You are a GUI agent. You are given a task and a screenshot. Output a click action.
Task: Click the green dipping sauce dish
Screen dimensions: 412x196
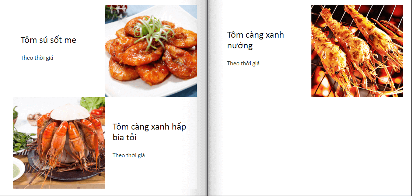18,169
